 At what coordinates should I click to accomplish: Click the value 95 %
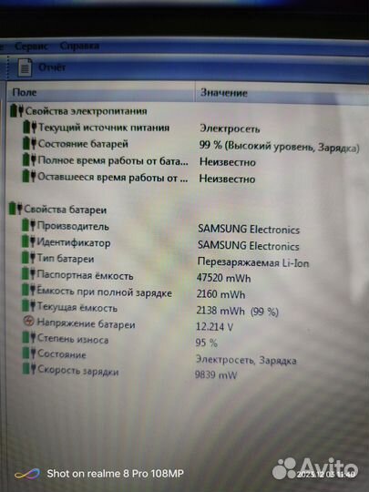click(207, 343)
